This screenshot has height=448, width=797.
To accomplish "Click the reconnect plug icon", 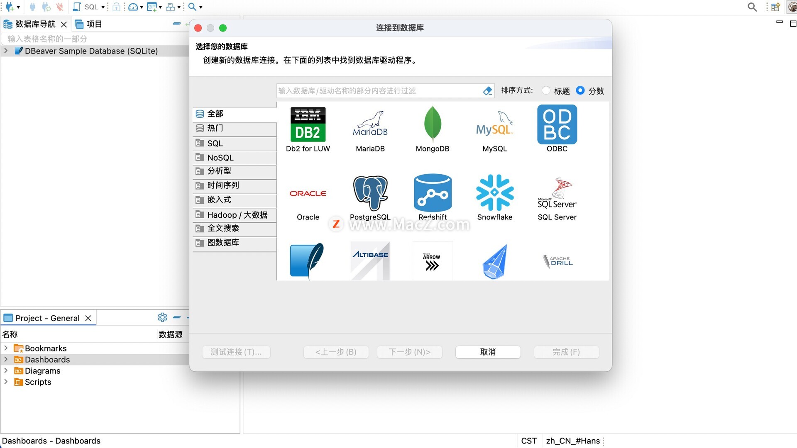I will pyautogui.click(x=46, y=7).
